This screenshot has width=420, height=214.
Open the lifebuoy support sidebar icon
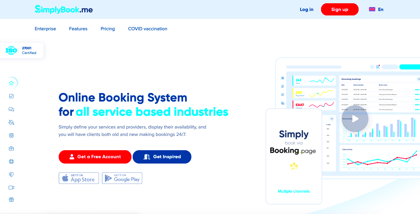(11, 161)
